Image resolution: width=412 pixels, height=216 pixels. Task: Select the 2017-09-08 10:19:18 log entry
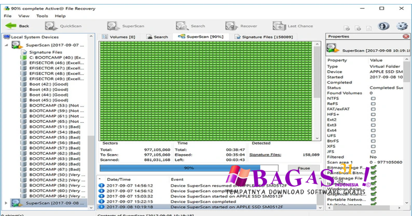(x=207, y=207)
